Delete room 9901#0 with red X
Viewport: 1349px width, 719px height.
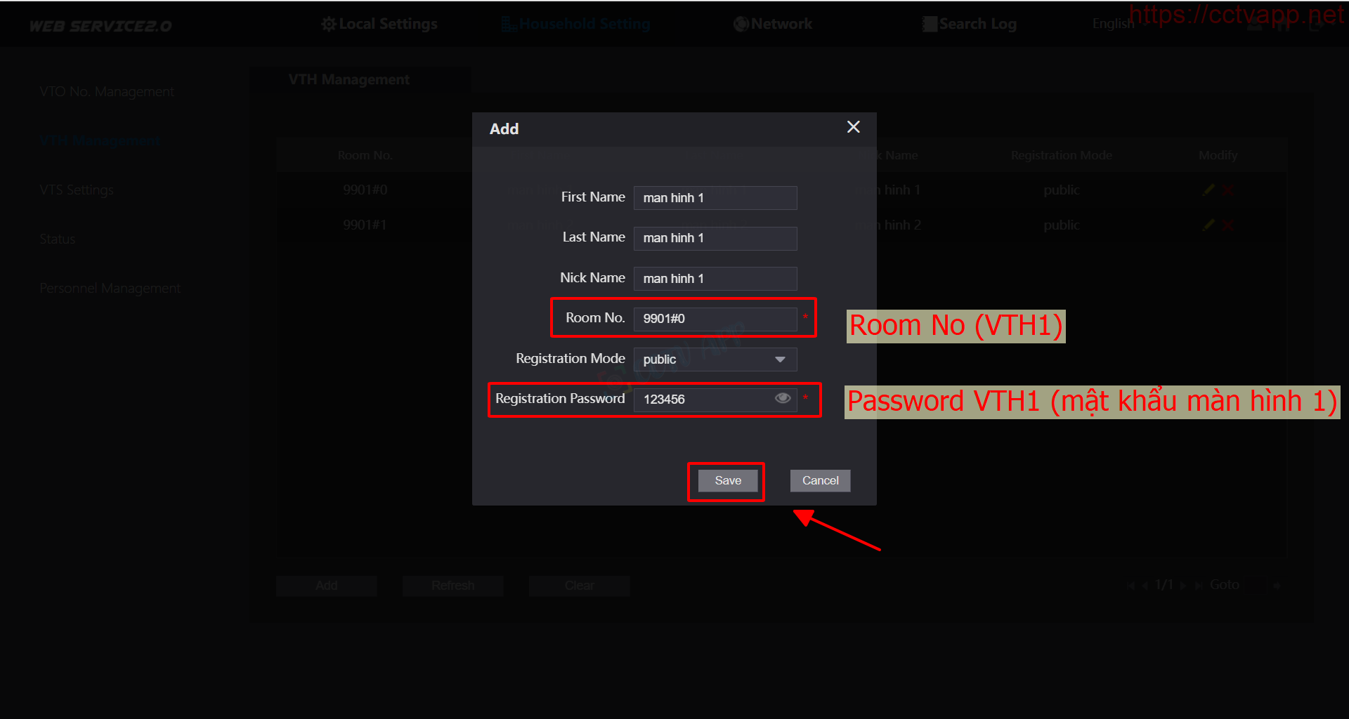tap(1227, 190)
